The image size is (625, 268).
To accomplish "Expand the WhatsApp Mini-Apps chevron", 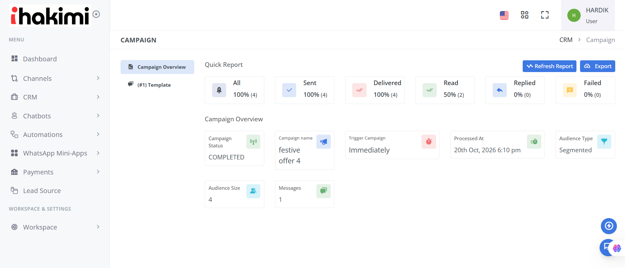I will tap(98, 153).
